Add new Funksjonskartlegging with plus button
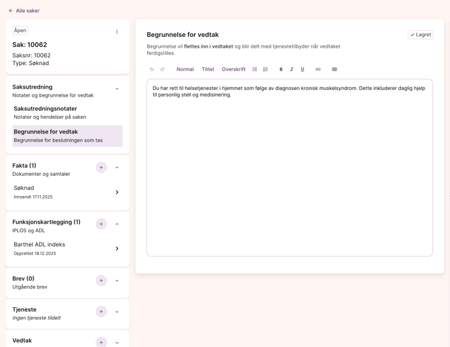 click(x=101, y=224)
